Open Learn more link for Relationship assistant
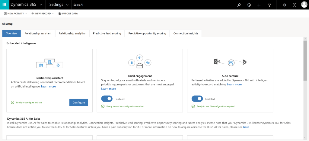Image resolution: width=309 pixels, height=141 pixels. pos(49,86)
